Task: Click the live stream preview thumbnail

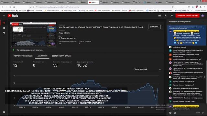Action: click(x=33, y=34)
